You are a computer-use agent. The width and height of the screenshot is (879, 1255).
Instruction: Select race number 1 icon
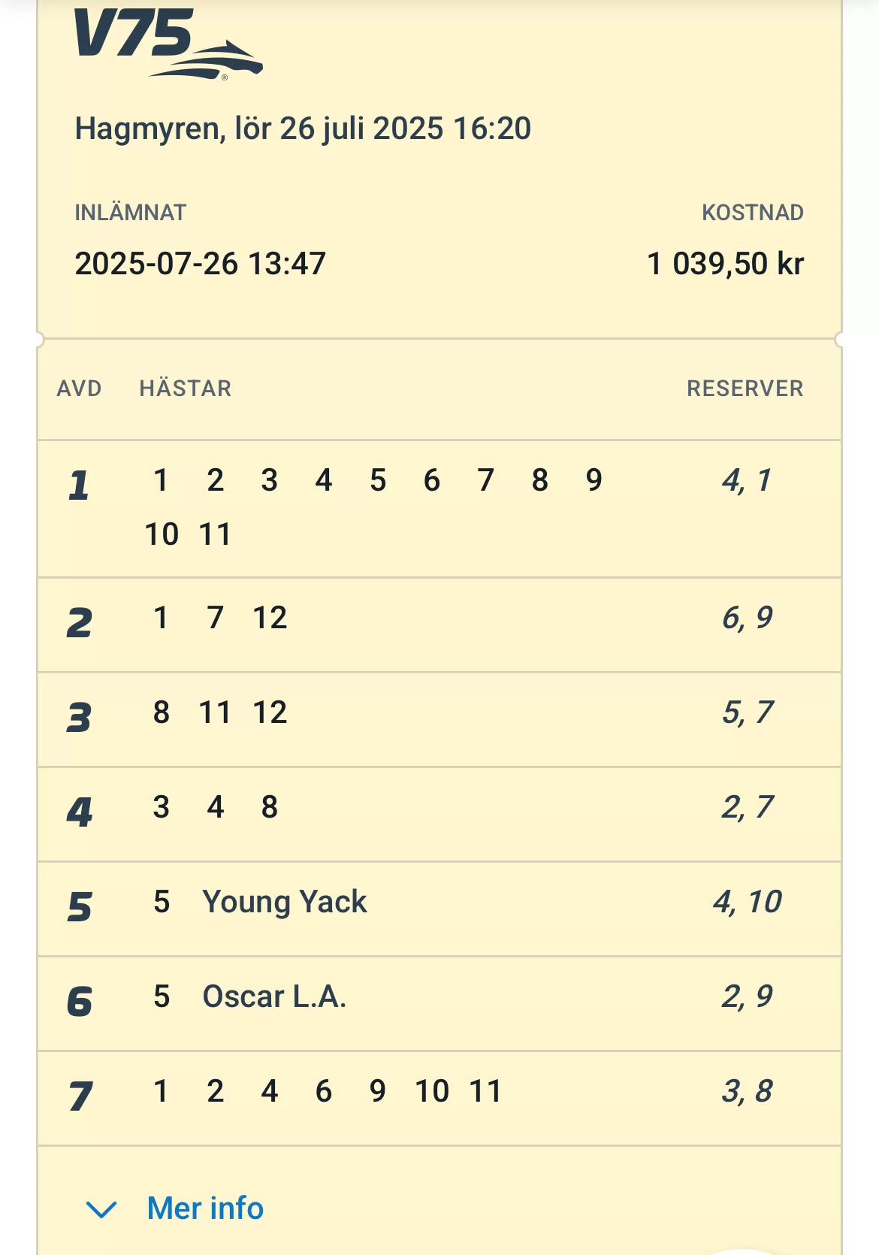pos(79,485)
